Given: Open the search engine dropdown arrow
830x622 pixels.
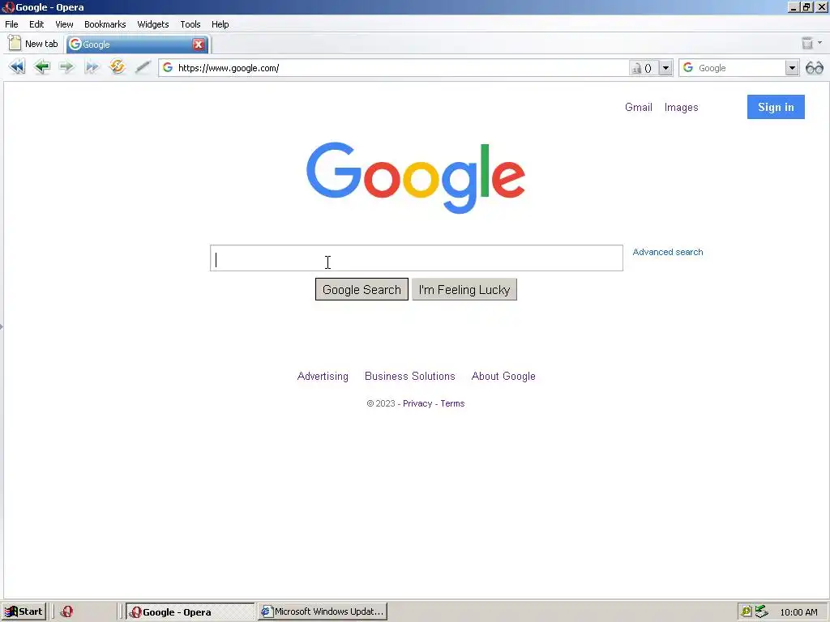Looking at the screenshot, I should pos(792,68).
